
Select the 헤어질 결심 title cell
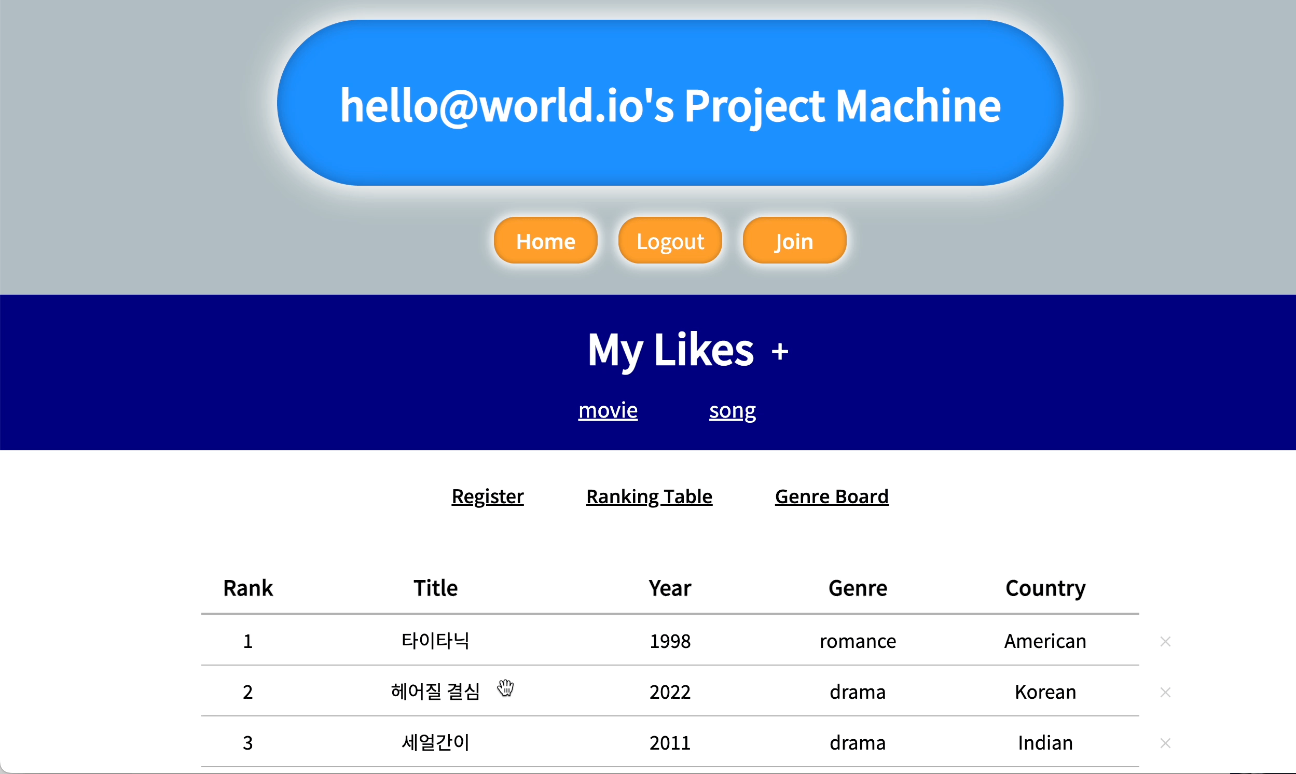point(435,692)
